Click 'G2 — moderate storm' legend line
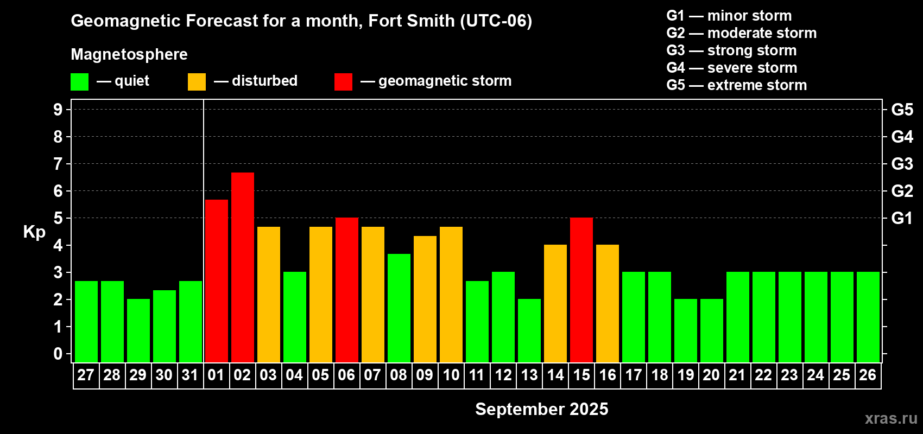The height and width of the screenshot is (434, 923). coord(741,33)
